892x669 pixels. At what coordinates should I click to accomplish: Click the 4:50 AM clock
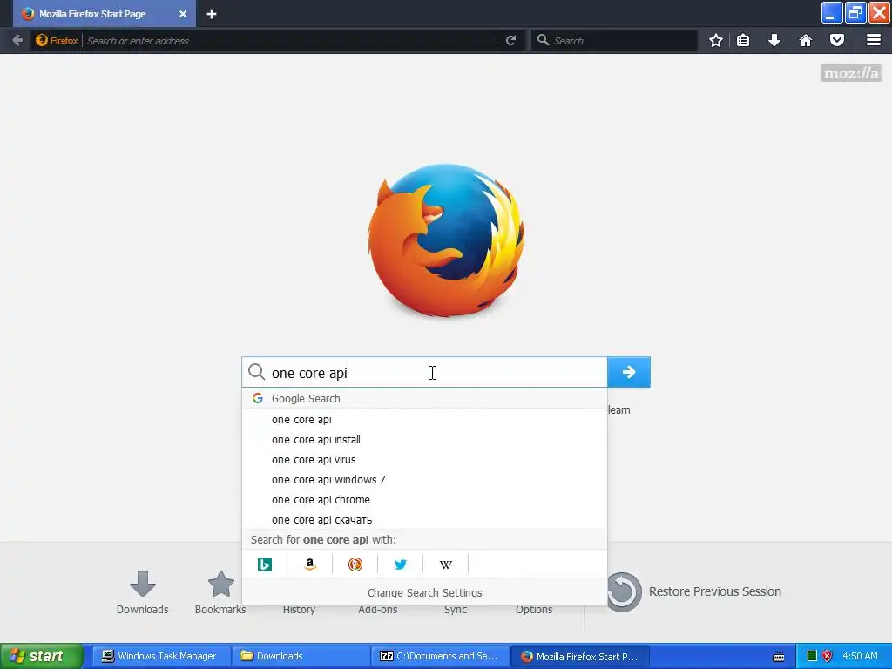pyautogui.click(x=860, y=656)
